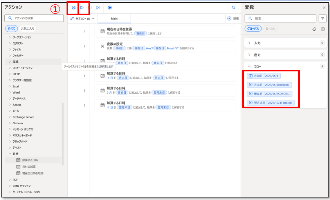Select the Main subflow tab

(x=114, y=18)
